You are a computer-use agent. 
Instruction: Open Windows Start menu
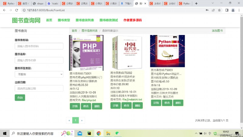click(5, 133)
